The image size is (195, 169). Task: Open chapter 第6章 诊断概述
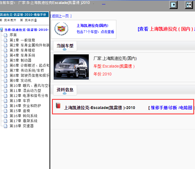tap(30, 65)
